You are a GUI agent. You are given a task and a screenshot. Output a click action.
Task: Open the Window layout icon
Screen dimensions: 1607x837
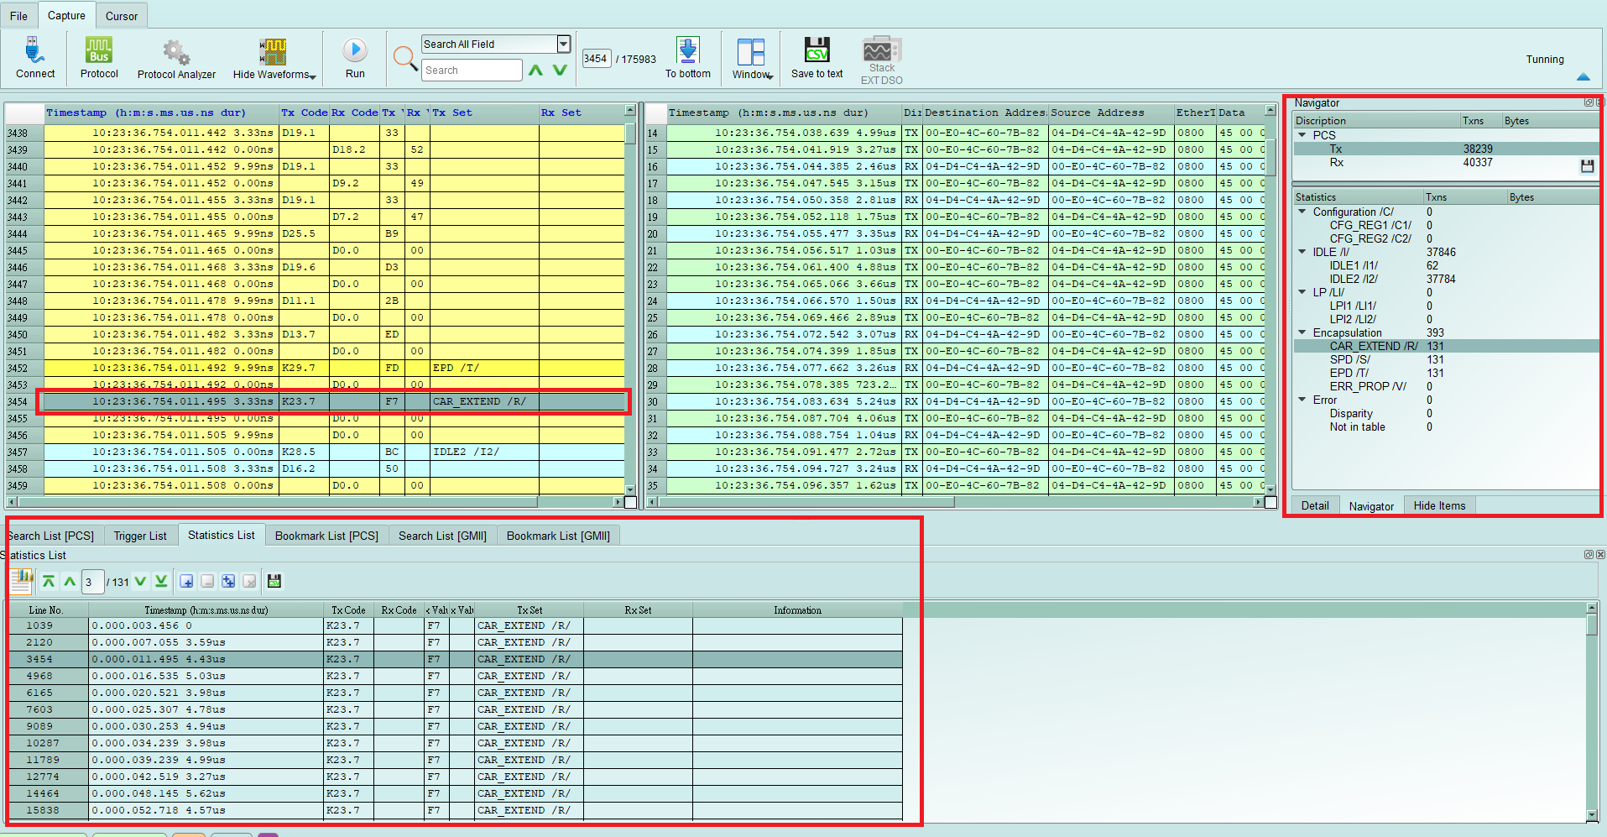[751, 52]
